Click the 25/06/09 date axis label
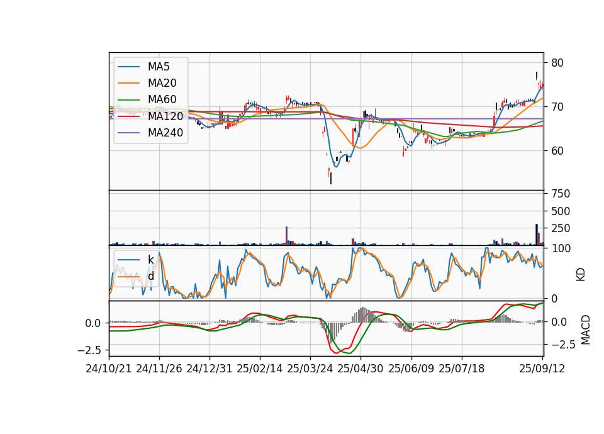Screen dimensions: 604x434 click(x=411, y=369)
